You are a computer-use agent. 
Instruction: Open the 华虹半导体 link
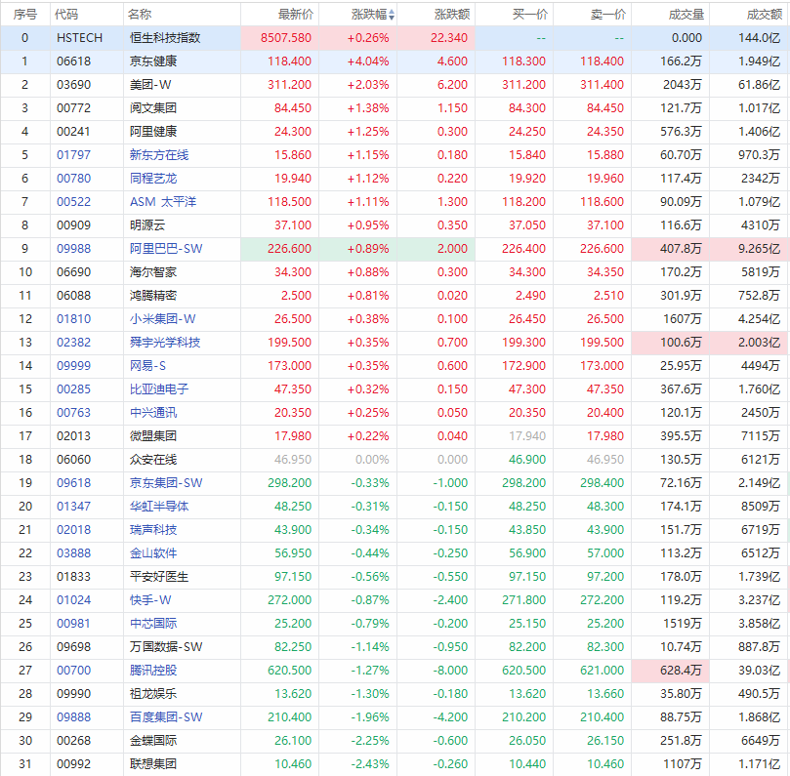point(159,506)
